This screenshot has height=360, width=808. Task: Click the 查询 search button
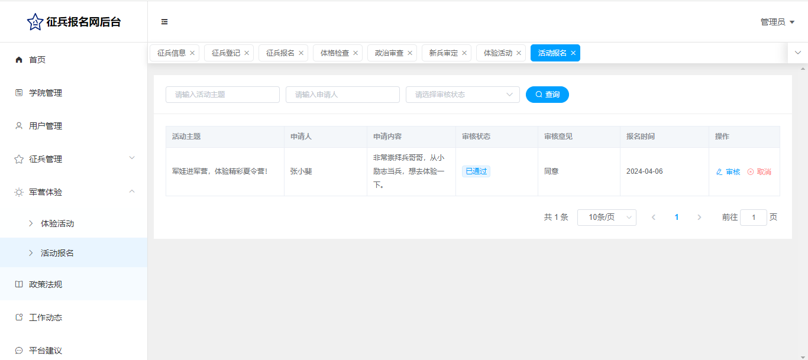click(x=547, y=95)
